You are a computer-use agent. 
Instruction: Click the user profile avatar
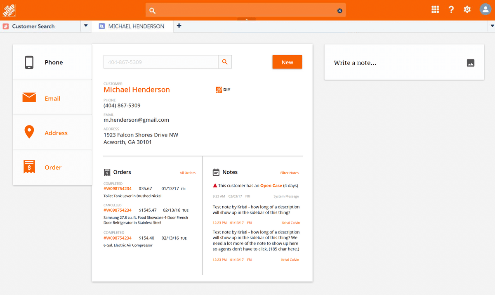tap(485, 9)
